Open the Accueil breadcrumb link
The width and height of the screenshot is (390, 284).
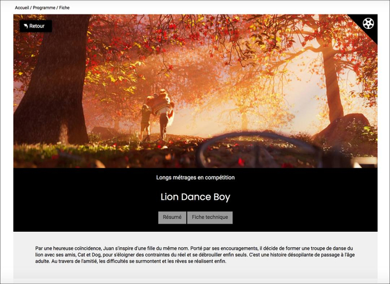22,8
